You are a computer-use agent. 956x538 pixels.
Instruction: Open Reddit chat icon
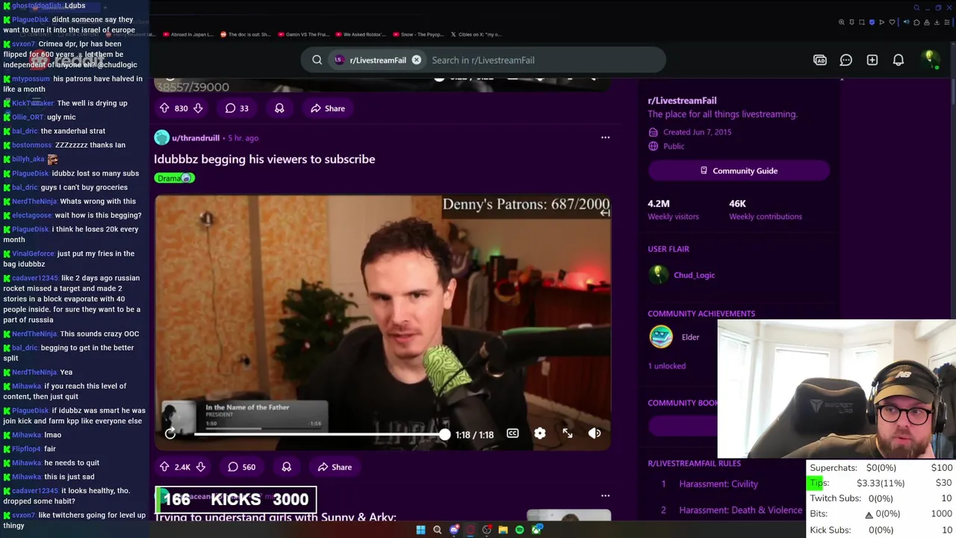point(846,60)
